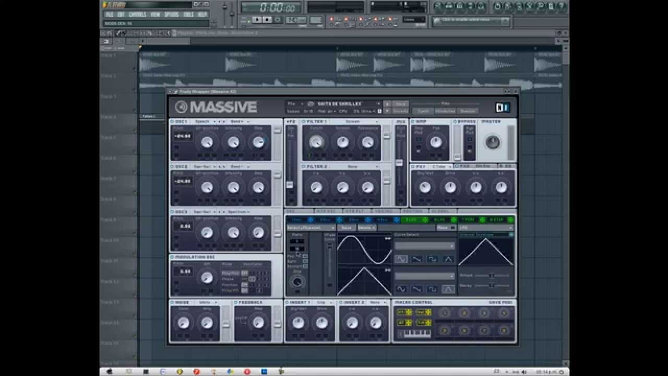668x376 pixels.
Task: Click FX1 Dry/Wet knob
Action: (x=425, y=187)
